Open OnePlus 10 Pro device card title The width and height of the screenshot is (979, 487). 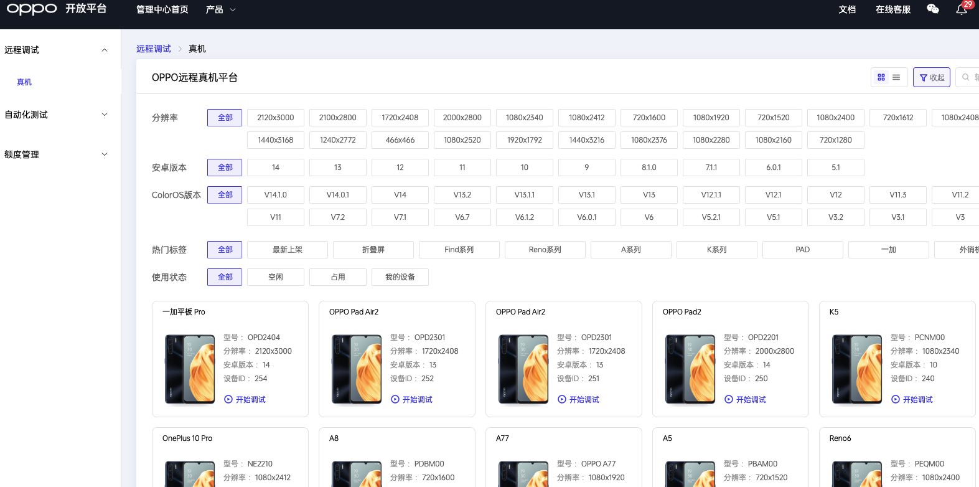(187, 438)
